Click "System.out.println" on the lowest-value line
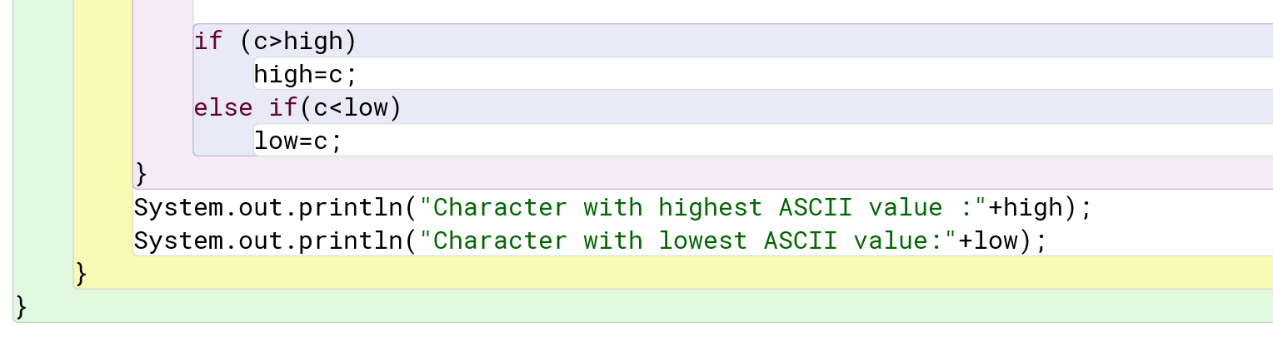 268,240
